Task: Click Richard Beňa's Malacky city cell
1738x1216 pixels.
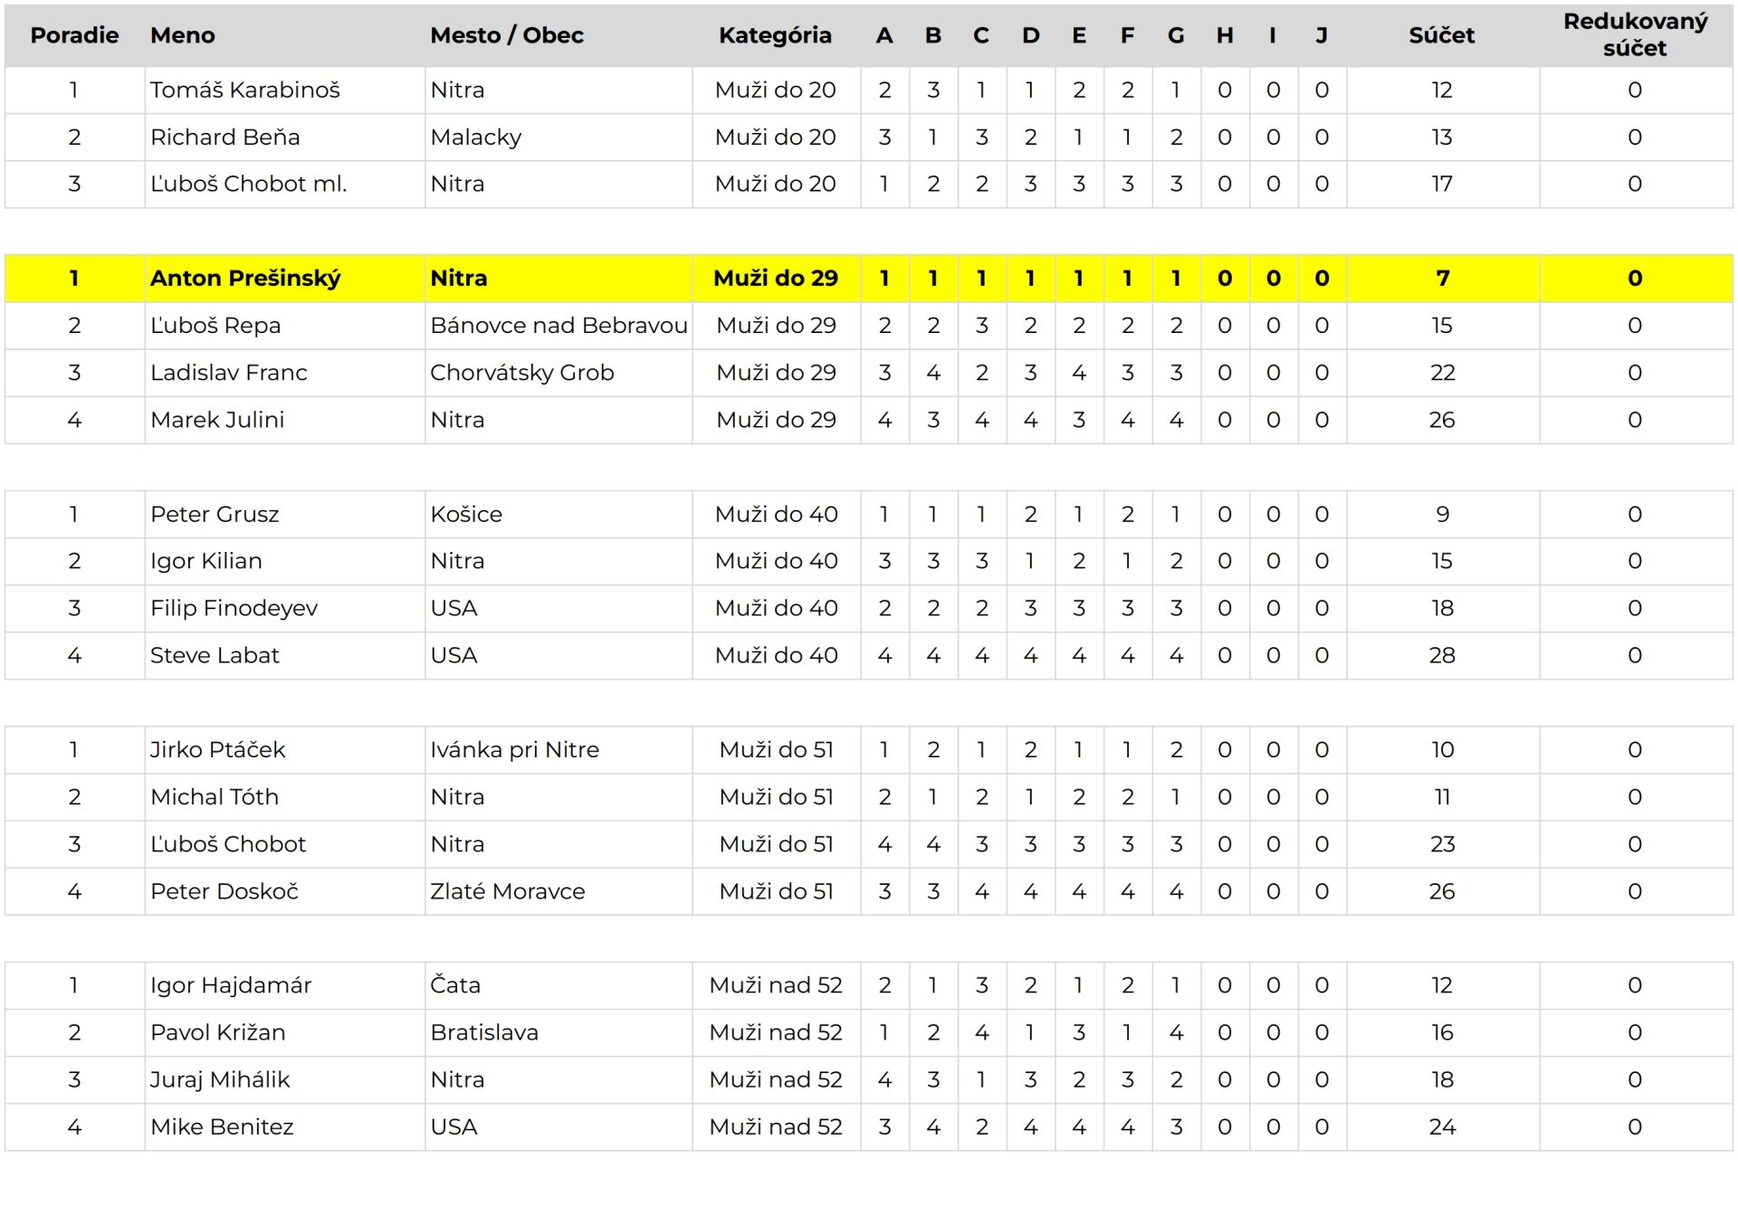Action: 558,138
